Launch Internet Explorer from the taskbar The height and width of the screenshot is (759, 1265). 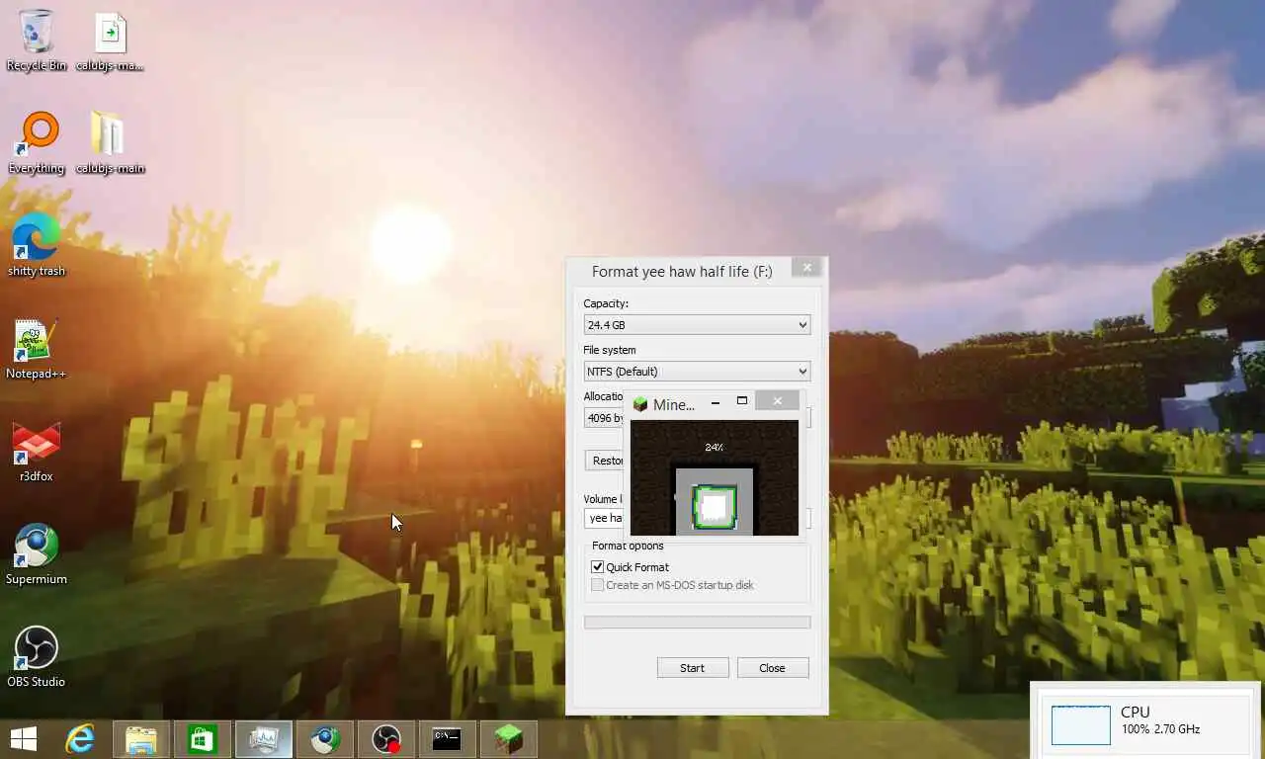pos(80,738)
